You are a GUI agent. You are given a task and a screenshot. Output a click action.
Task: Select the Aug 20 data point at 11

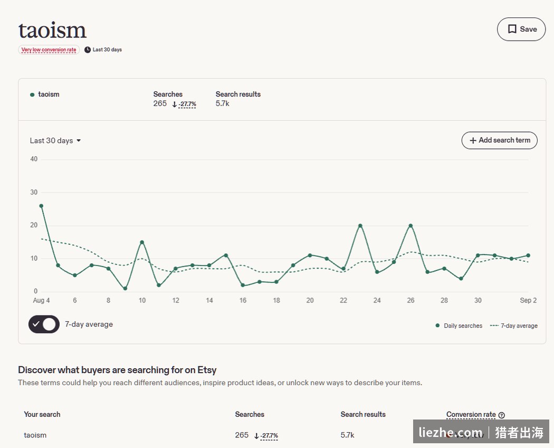[x=310, y=255]
